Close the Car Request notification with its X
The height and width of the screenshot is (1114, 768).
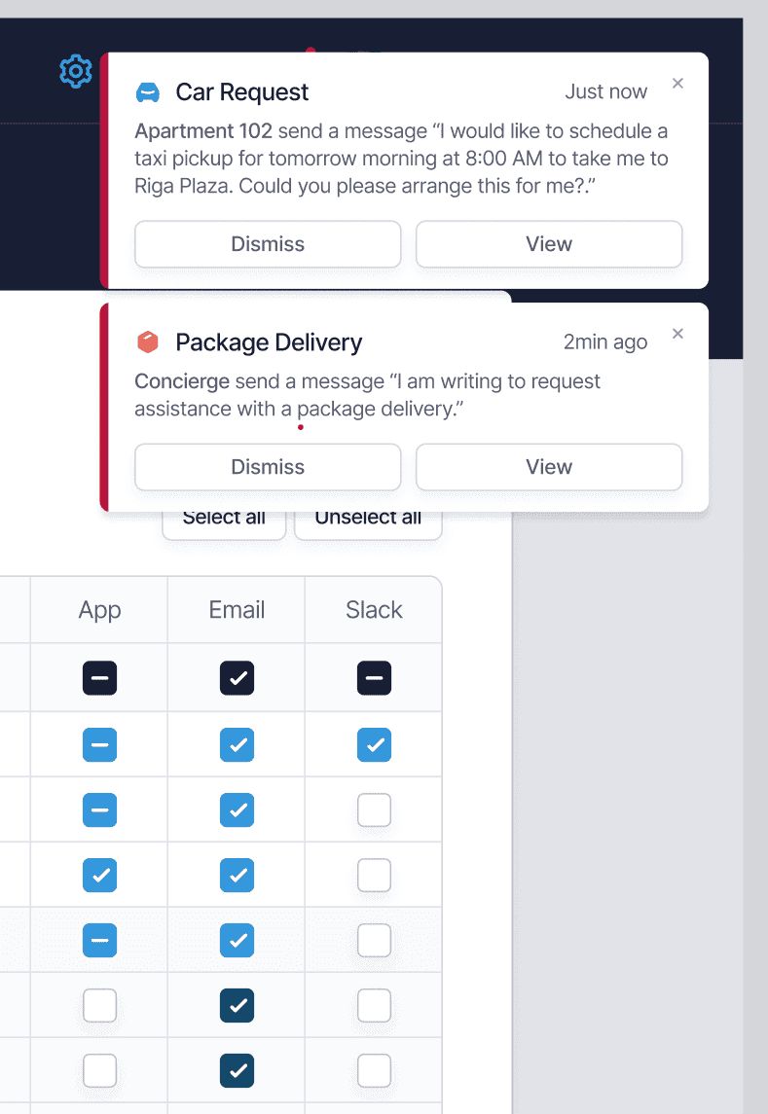click(x=677, y=83)
